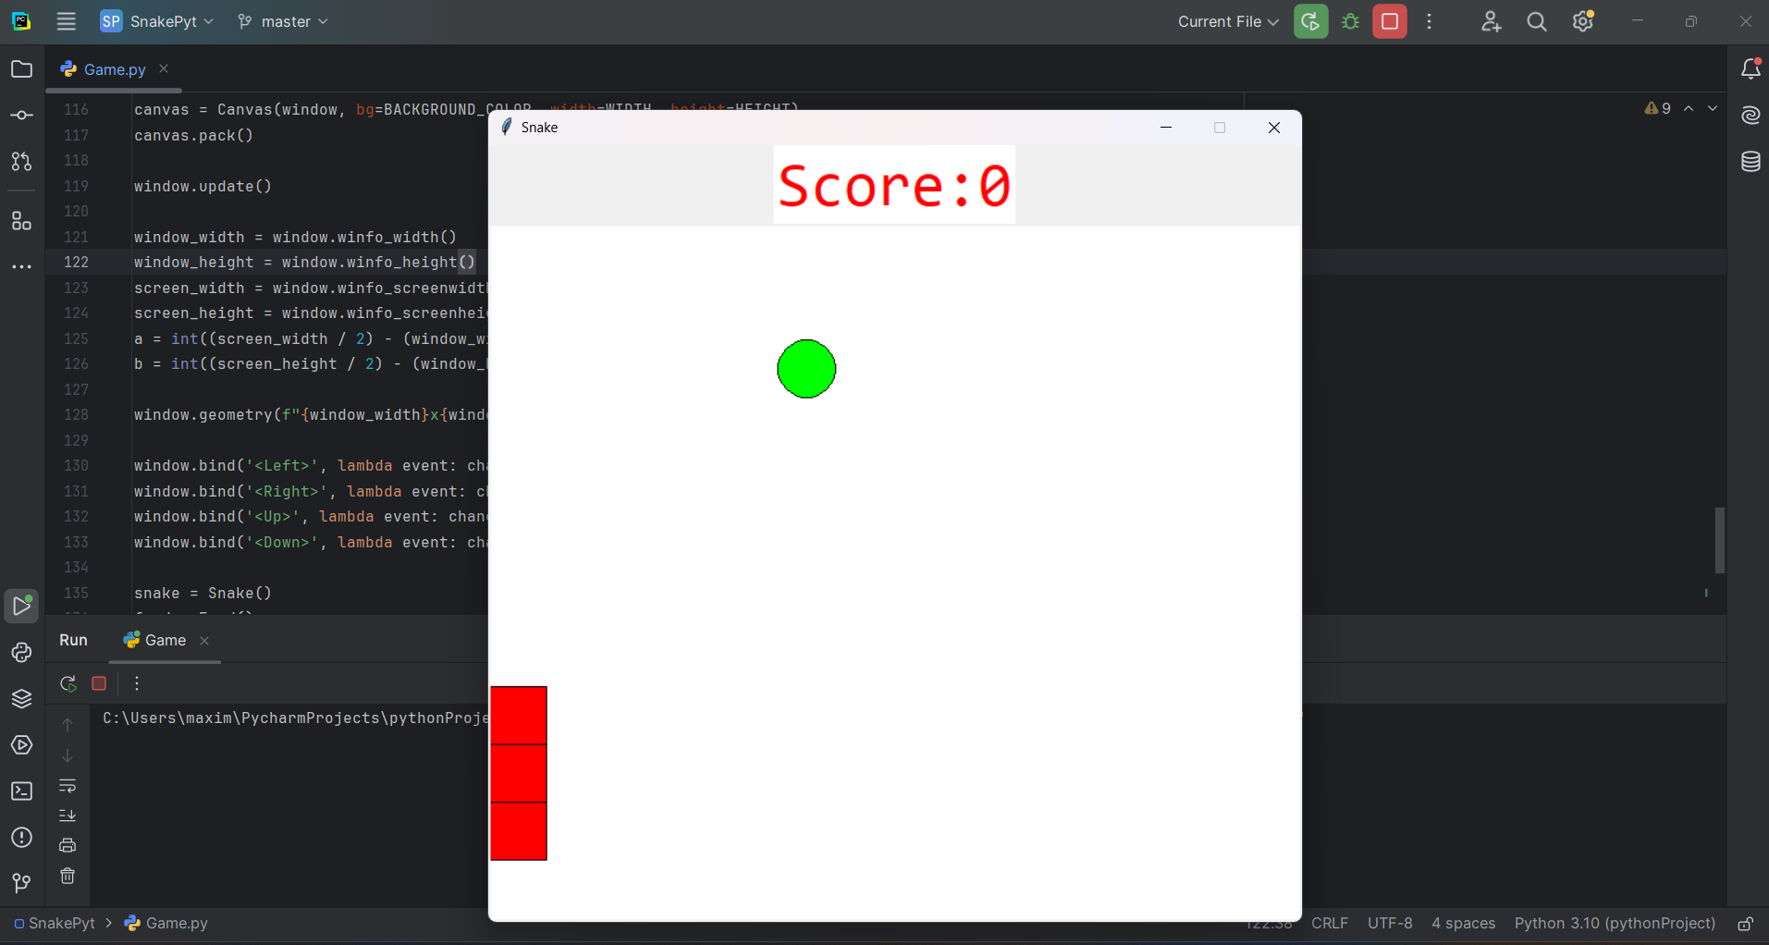The height and width of the screenshot is (945, 1769).
Task: Expand the Current File run configuration
Action: [1227, 21]
